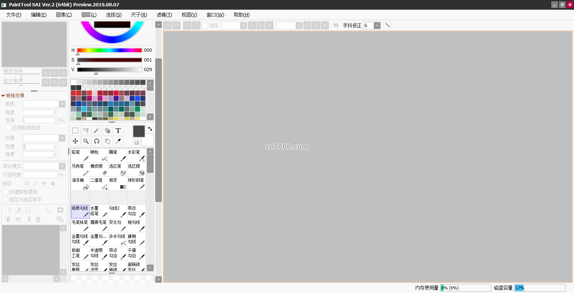Click the swap foreground/background colors arrow
The image size is (574, 293).
(x=150, y=129)
